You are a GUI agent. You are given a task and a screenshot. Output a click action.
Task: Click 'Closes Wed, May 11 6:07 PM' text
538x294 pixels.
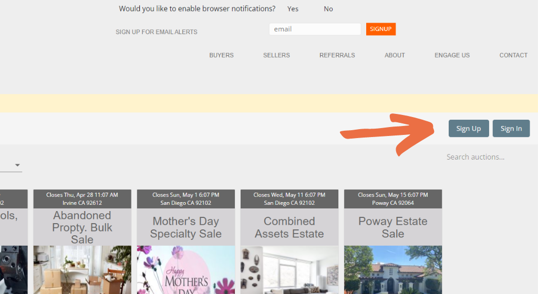[x=289, y=195]
